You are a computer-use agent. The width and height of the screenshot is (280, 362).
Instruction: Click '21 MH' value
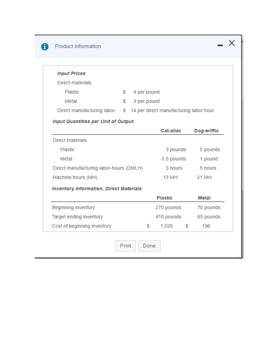[204, 177]
